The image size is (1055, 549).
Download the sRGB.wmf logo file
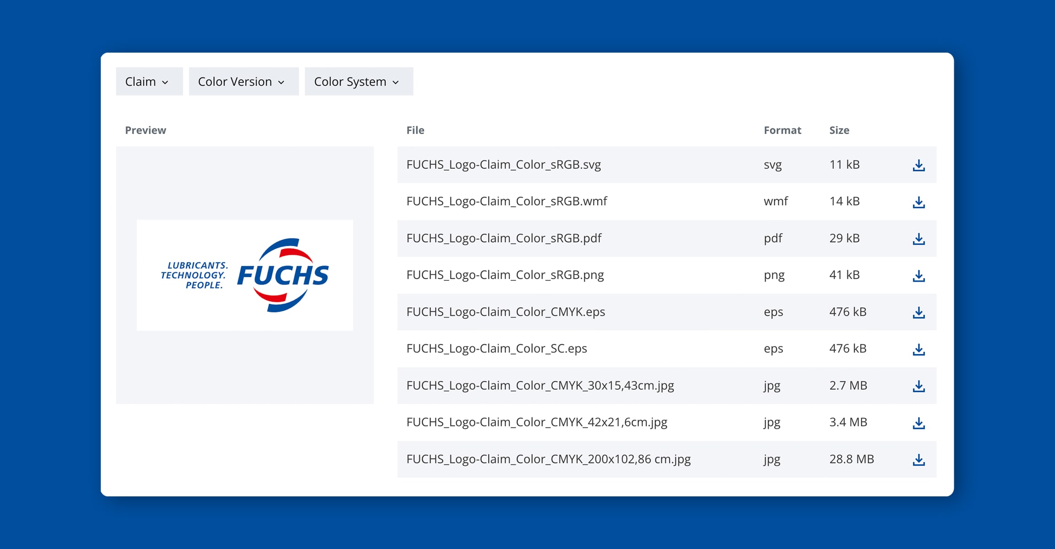919,202
